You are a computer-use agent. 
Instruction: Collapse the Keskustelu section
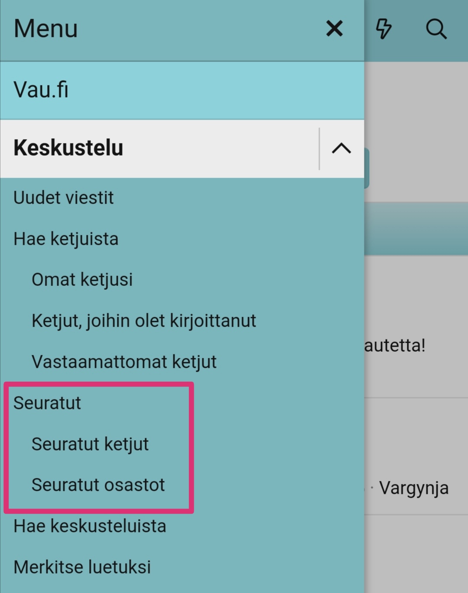click(x=341, y=149)
